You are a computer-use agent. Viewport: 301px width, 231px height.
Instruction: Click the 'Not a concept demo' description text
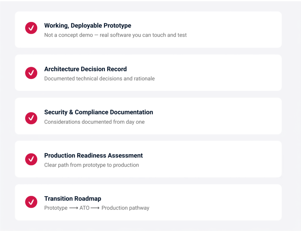pos(115,35)
